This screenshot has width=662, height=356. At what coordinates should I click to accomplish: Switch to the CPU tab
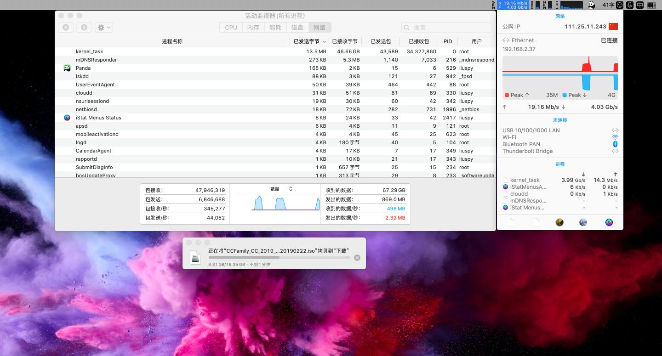pyautogui.click(x=230, y=27)
